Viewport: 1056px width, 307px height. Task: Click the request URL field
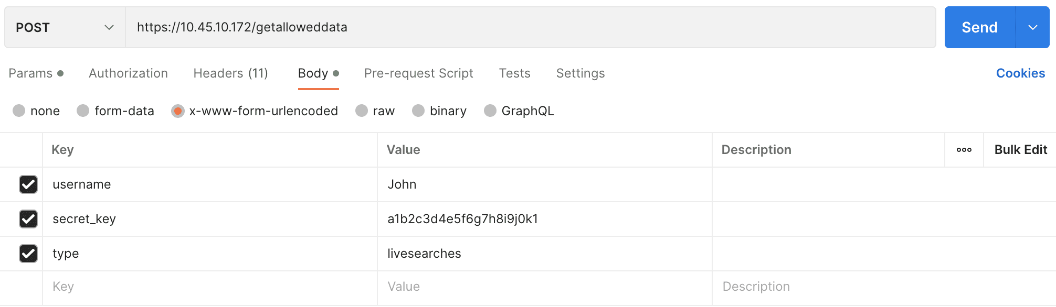point(530,27)
